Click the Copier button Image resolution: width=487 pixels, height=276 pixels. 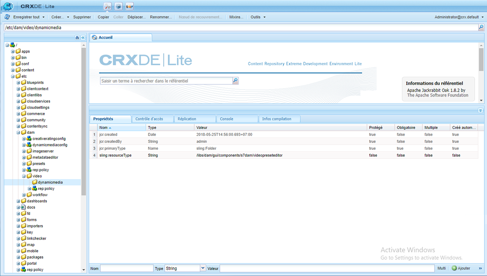click(103, 17)
